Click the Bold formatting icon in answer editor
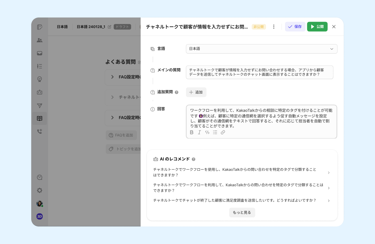The width and height of the screenshot is (375, 244). 192,132
